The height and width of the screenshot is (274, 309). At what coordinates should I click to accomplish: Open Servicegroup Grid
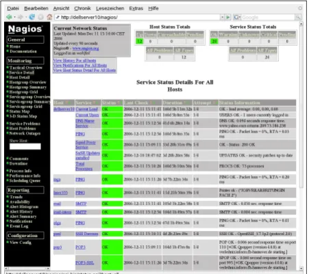click(25, 107)
